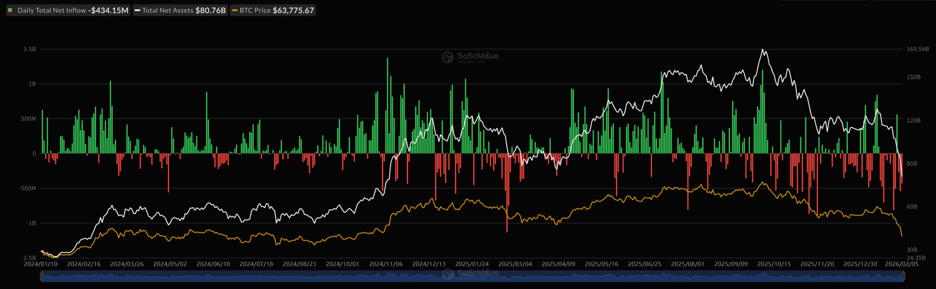Image resolution: width=936 pixels, height=289 pixels.
Task: Click the SoSoValue watermark text above the chart
Action: pos(478,56)
